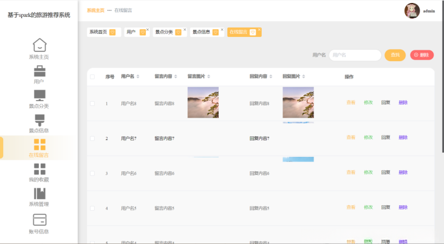444x244 pixels.
Task: Click 回复 for row 用户名8
Action: tap(386, 102)
